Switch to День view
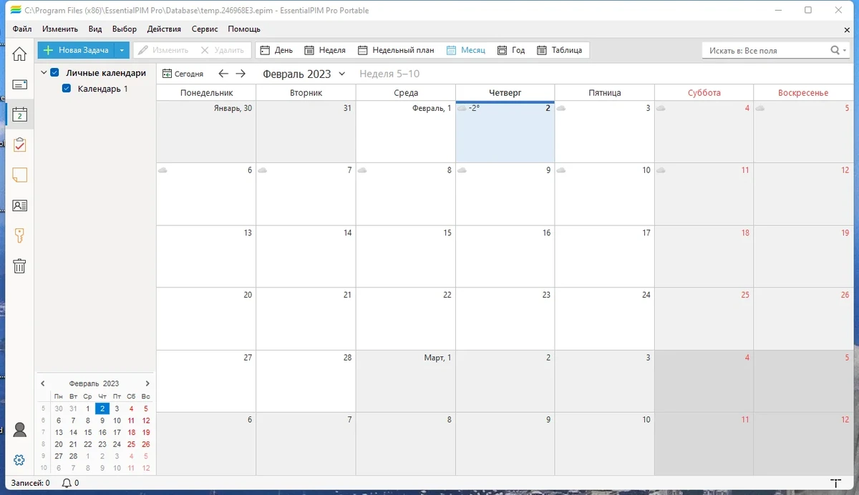The image size is (859, 495). point(276,50)
